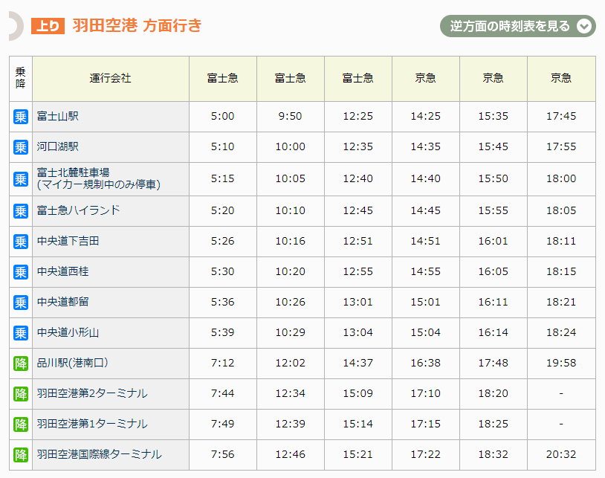Click the 17:55 time at 河口湖駅
This screenshot has height=478, width=605.
point(561,146)
